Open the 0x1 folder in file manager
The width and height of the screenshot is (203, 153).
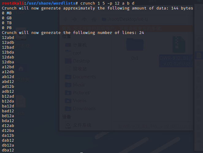coord(135,49)
